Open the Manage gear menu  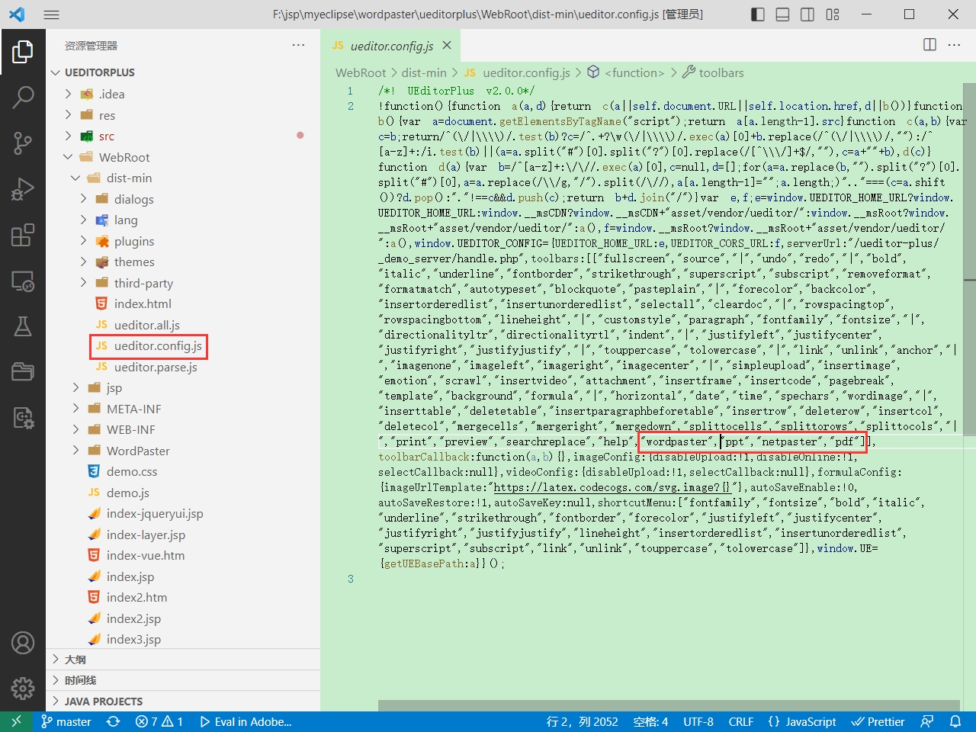coord(23,689)
